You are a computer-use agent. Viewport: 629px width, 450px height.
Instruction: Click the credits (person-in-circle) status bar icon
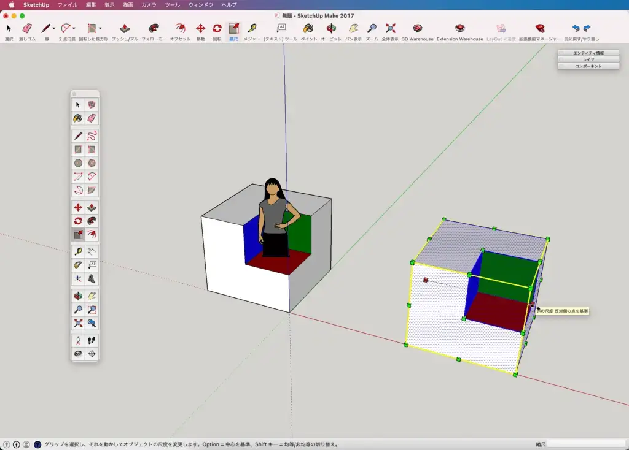[x=17, y=444]
